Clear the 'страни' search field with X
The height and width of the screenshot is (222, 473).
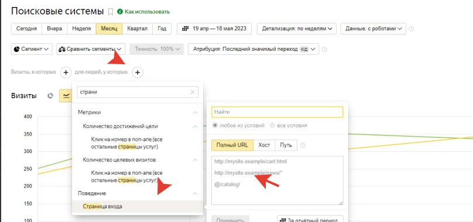tap(193, 92)
